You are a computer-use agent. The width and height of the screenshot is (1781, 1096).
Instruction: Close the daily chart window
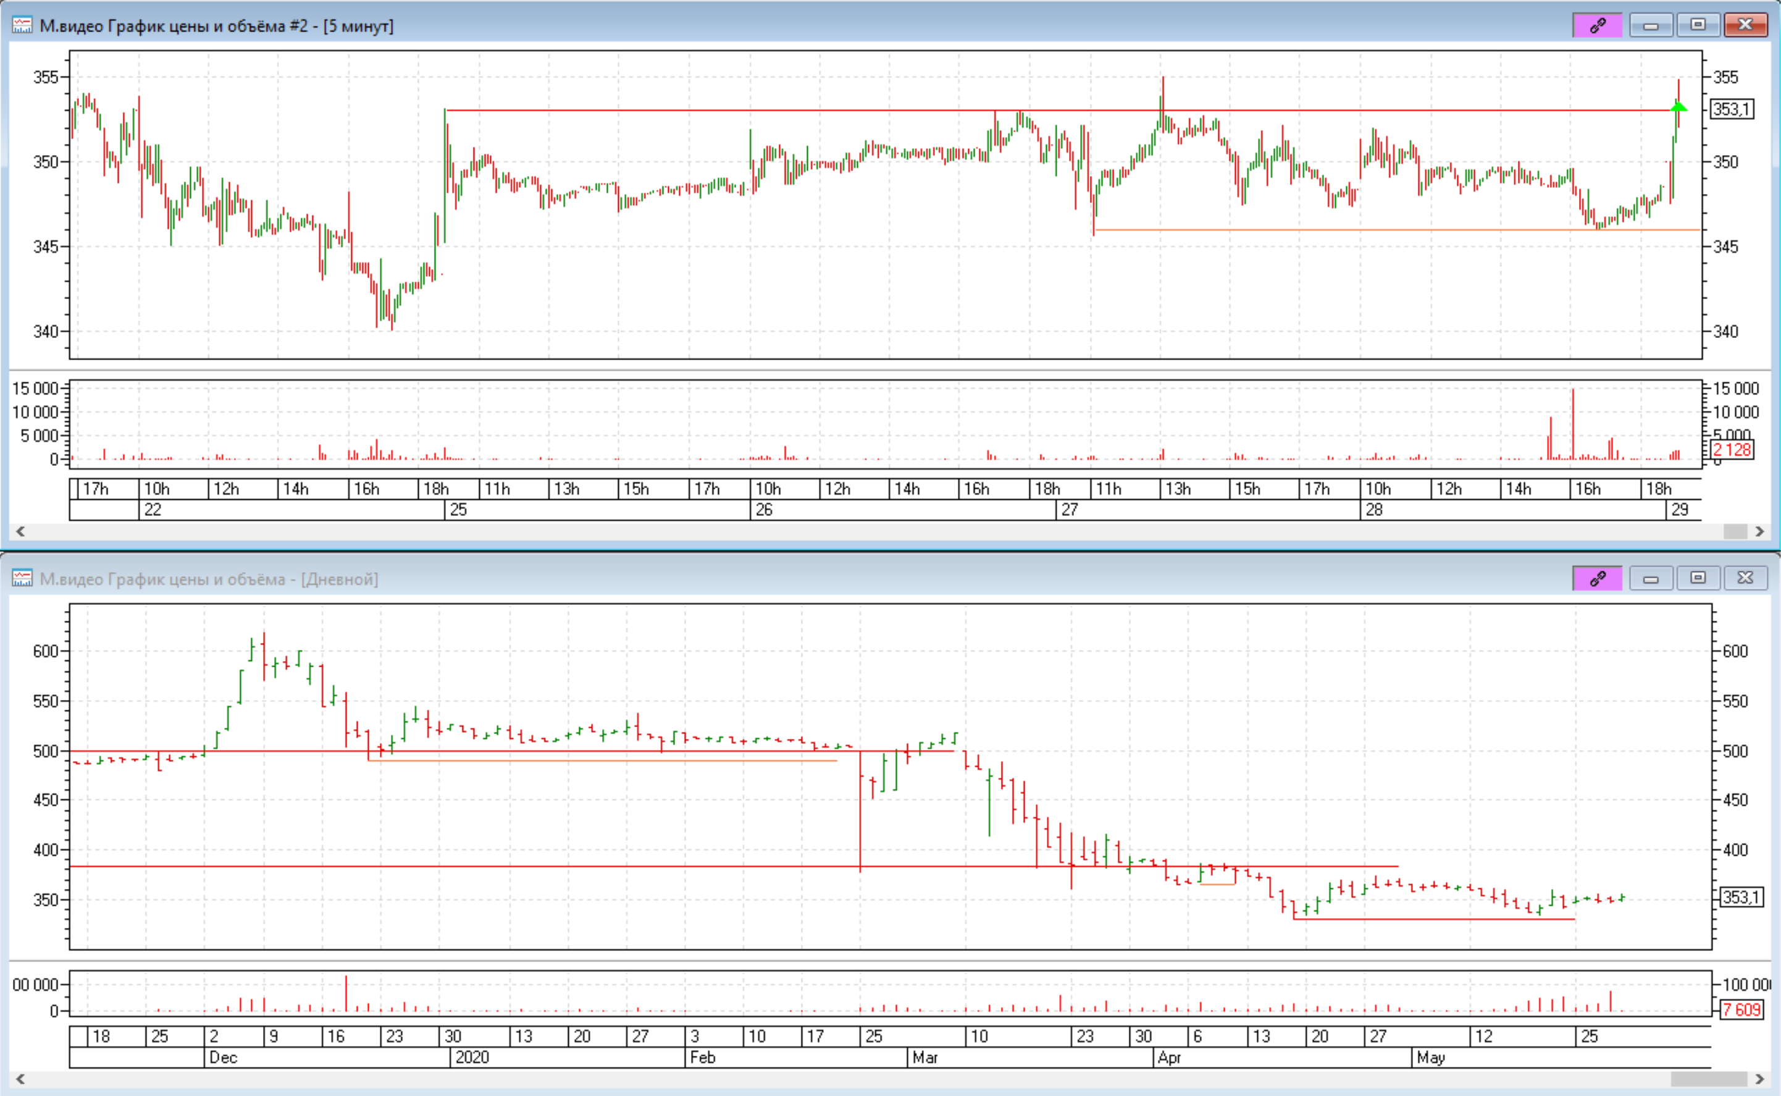click(1746, 578)
